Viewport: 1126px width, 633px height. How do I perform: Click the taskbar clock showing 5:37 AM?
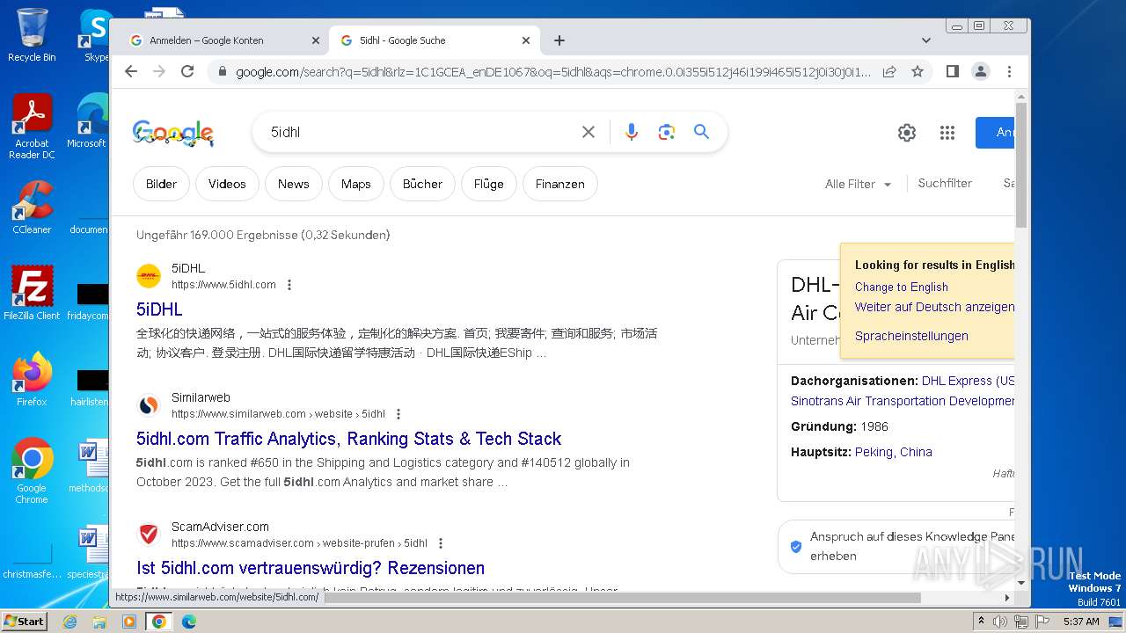1081,622
